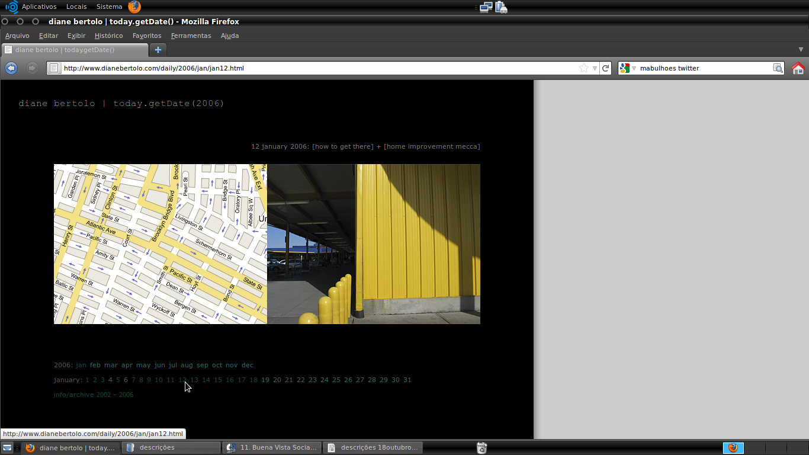Select the diane bertolo browser tab
The width and height of the screenshot is (809, 455).
(74, 50)
